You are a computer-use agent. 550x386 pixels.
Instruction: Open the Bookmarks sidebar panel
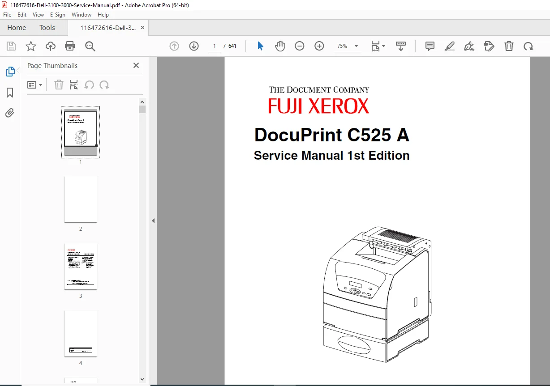(10, 93)
